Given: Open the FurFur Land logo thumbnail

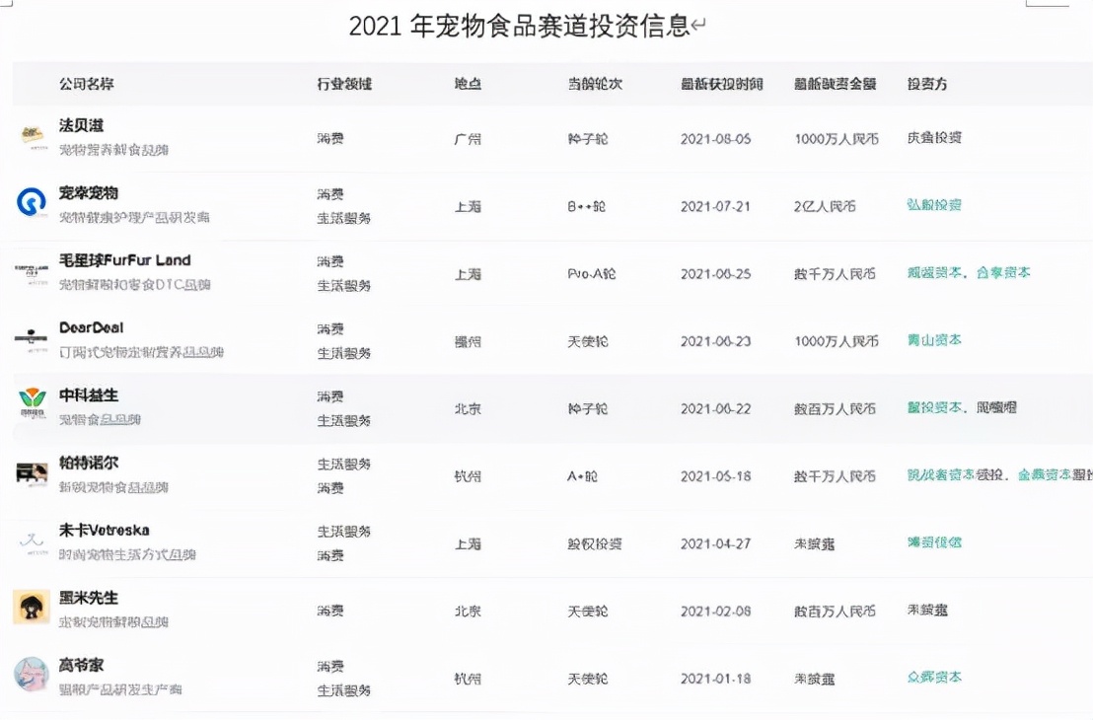Looking at the screenshot, I should pos(32,272).
